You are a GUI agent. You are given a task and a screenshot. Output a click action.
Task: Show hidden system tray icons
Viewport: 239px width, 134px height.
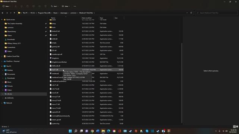[x=216, y=131]
